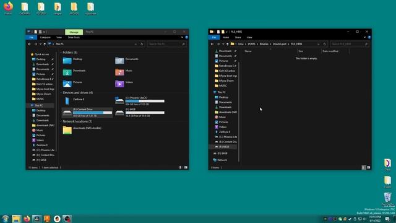
Task: Collapse the Folders (6) group header
Action: (x=61, y=52)
